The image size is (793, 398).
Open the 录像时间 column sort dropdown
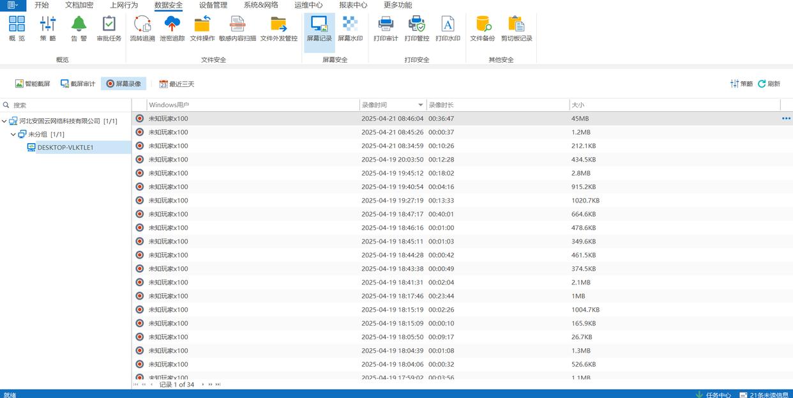[x=420, y=105]
